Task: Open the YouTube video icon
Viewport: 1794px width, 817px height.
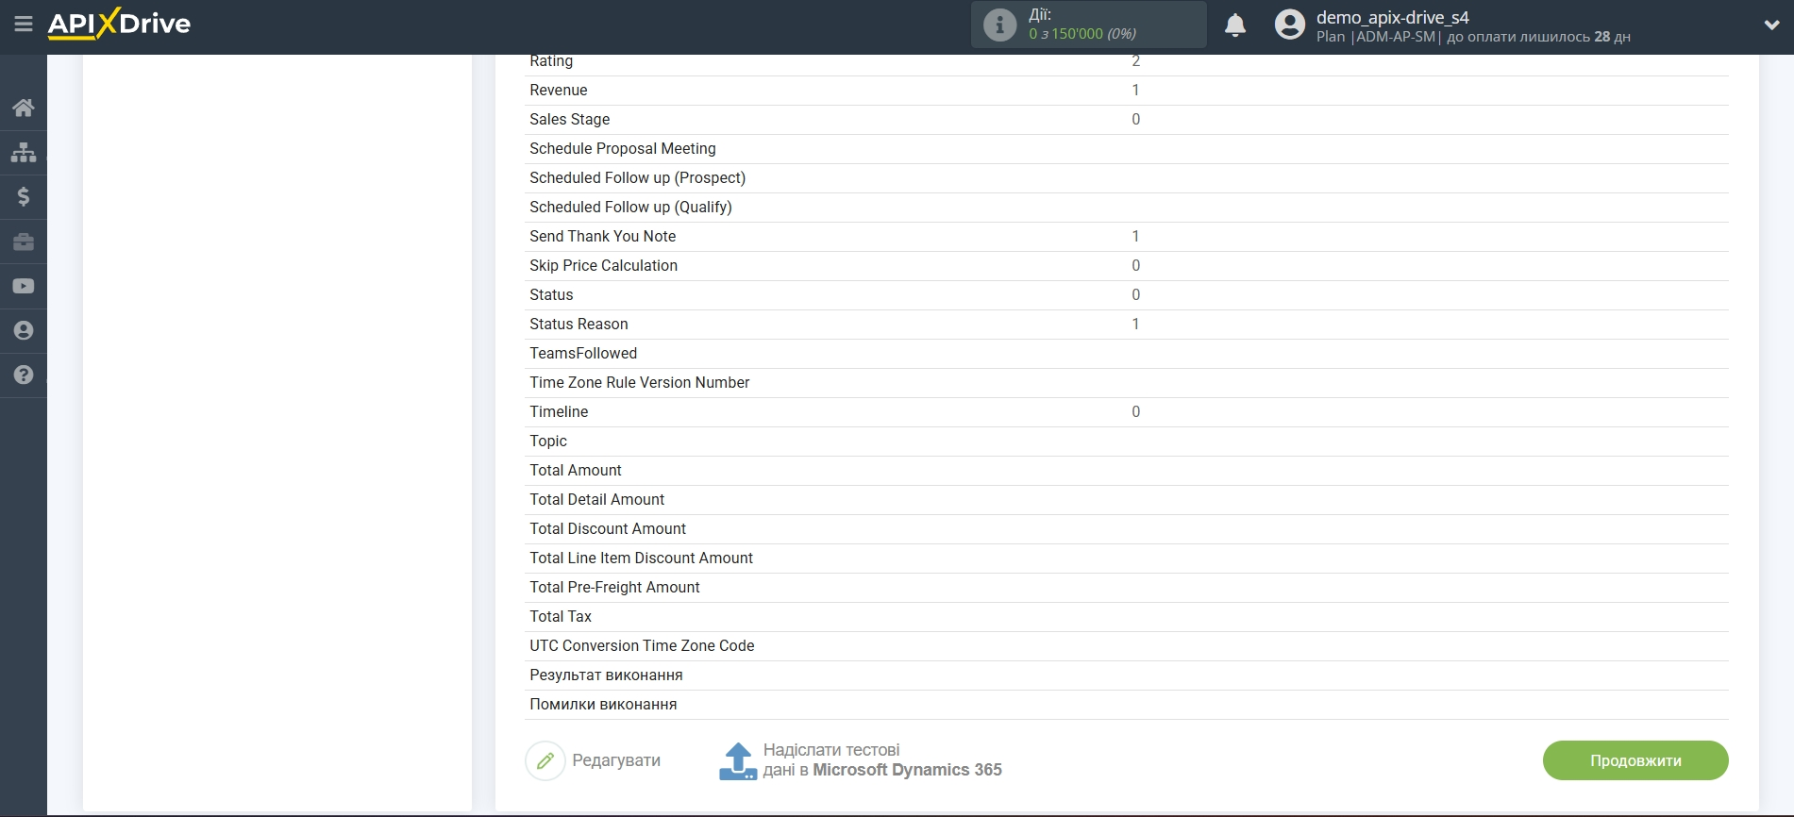Action: 24,286
